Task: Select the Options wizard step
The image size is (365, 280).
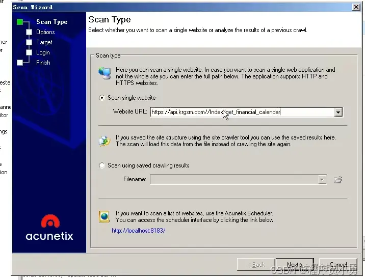Action: tap(45, 32)
